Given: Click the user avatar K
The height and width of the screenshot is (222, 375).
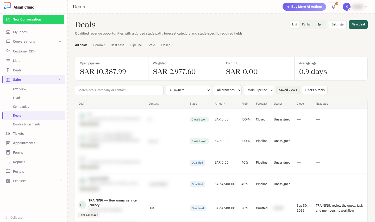Looking at the screenshot, I should 347,7.
